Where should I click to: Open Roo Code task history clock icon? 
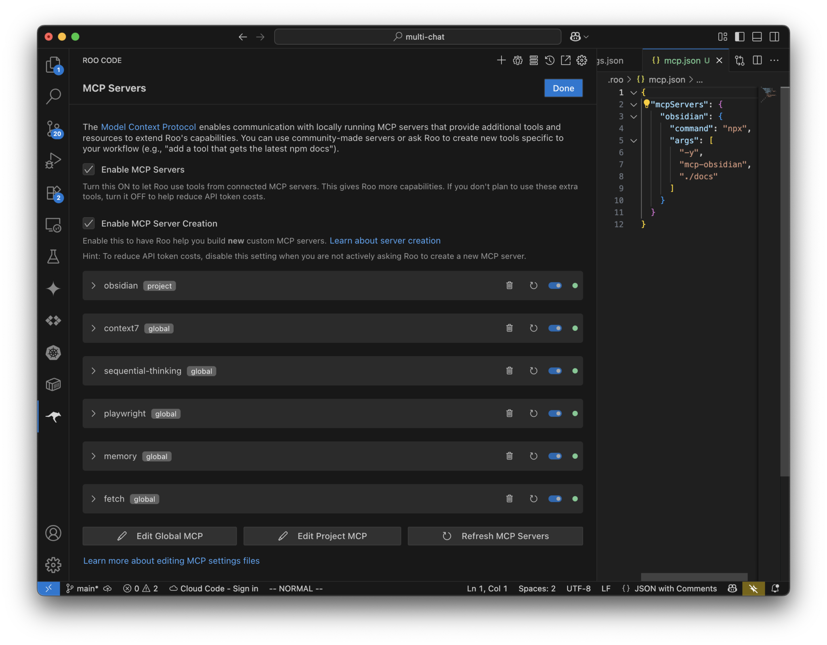(550, 60)
